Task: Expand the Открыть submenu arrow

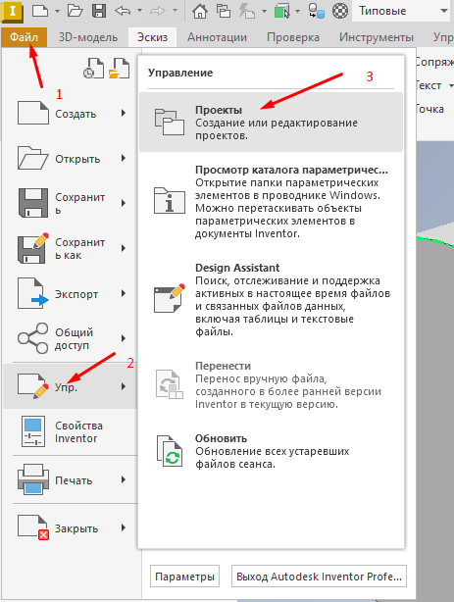Action: [x=124, y=158]
